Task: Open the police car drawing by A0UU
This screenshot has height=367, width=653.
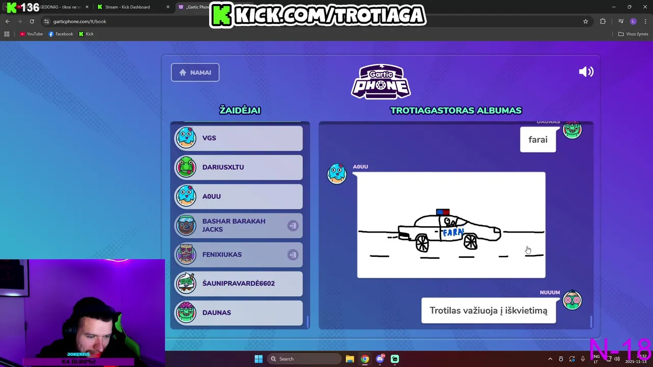Action: point(451,225)
